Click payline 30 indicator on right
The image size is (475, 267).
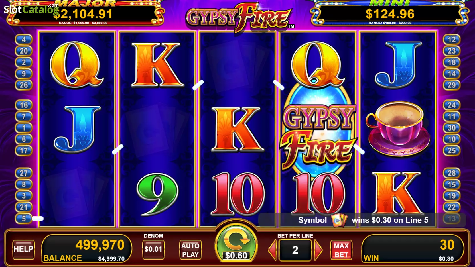[x=452, y=128]
